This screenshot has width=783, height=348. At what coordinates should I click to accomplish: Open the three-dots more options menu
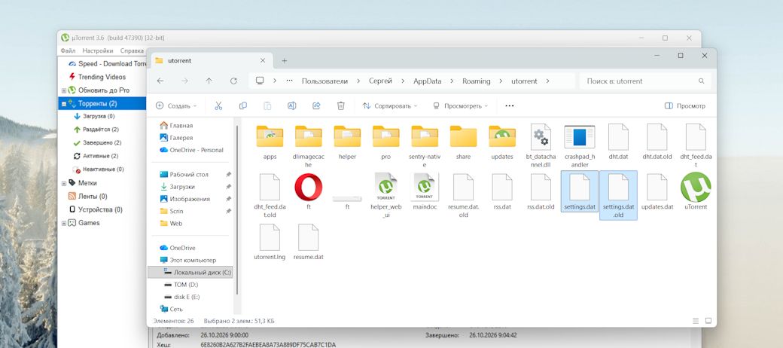pyautogui.click(x=510, y=106)
